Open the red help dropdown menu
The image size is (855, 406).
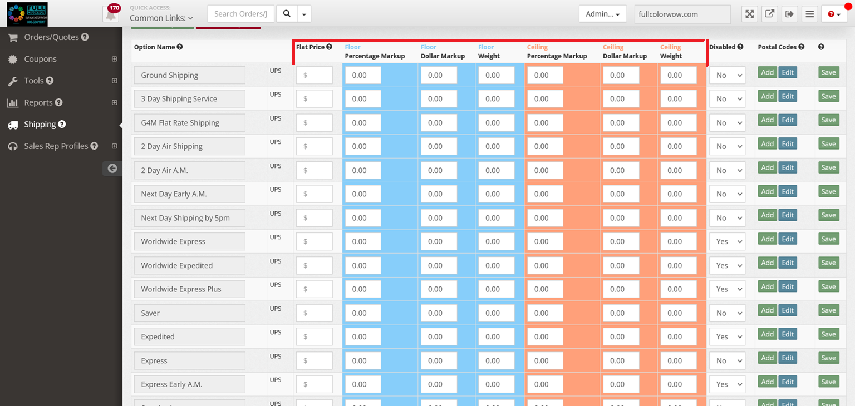coord(834,14)
